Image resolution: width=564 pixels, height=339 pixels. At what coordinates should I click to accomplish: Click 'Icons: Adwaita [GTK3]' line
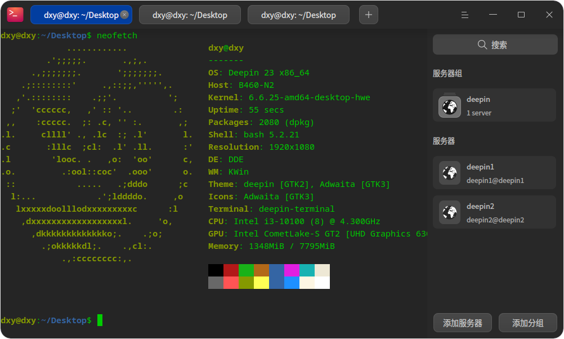tap(261, 197)
